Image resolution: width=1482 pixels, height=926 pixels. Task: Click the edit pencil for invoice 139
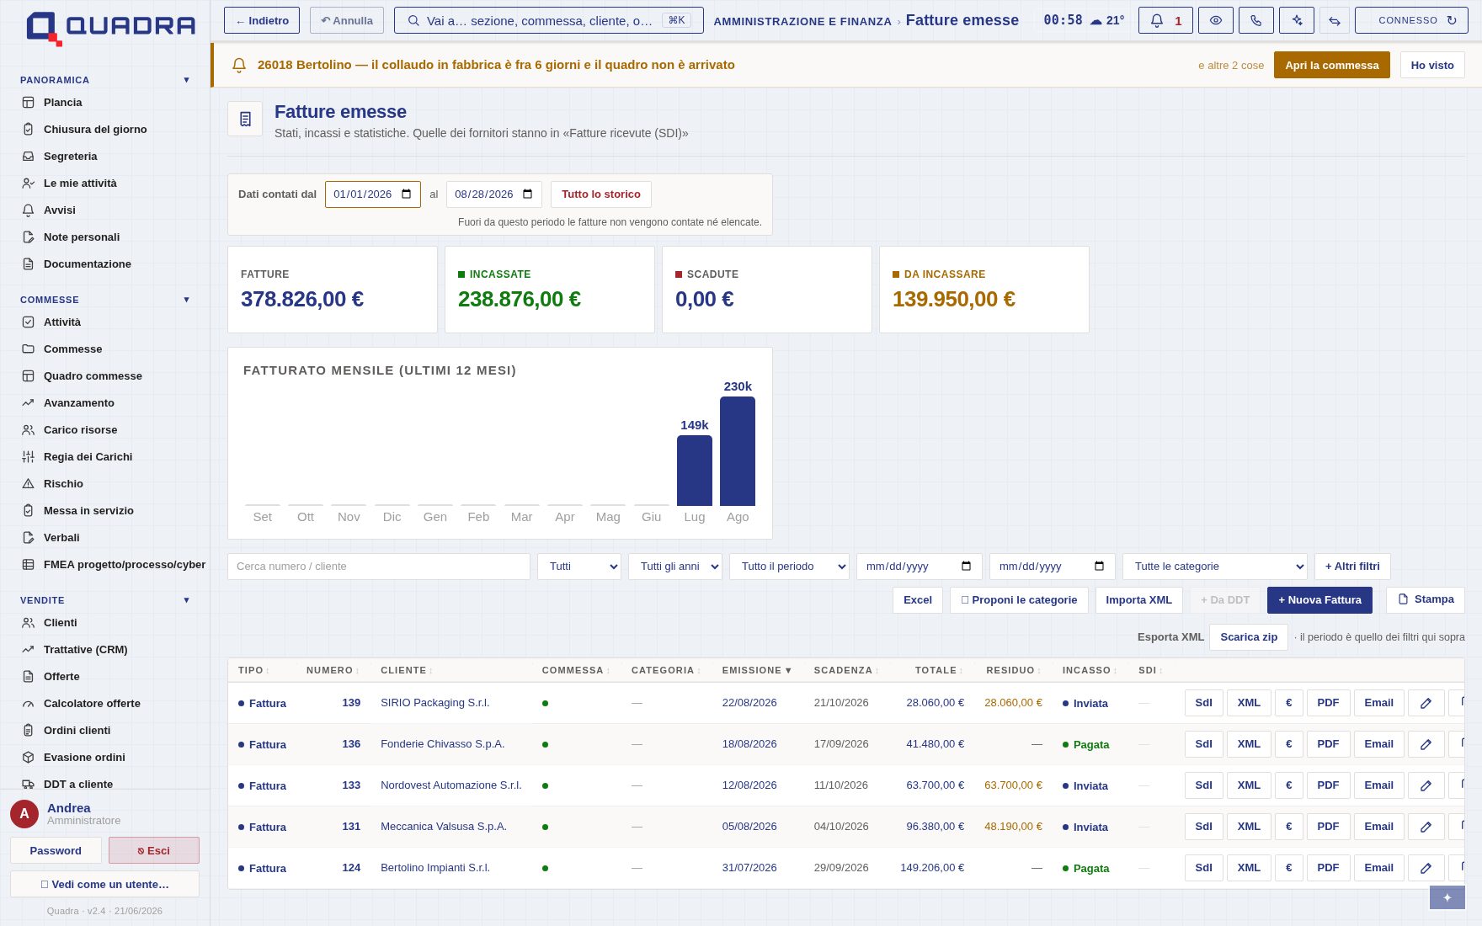coord(1426,703)
